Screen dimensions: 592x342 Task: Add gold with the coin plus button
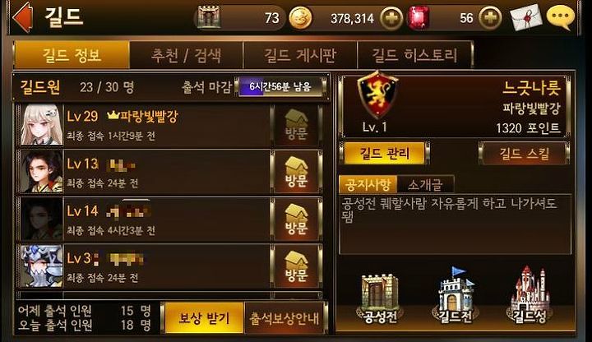point(391,18)
